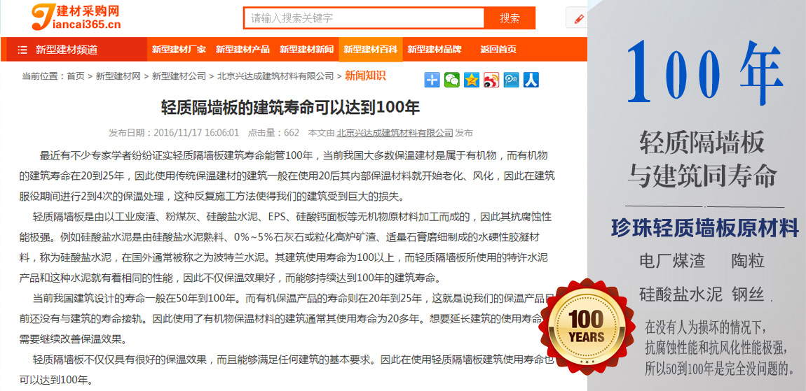
Task: Select the 新型建材产品 nav tab
Action: pyautogui.click(x=243, y=50)
